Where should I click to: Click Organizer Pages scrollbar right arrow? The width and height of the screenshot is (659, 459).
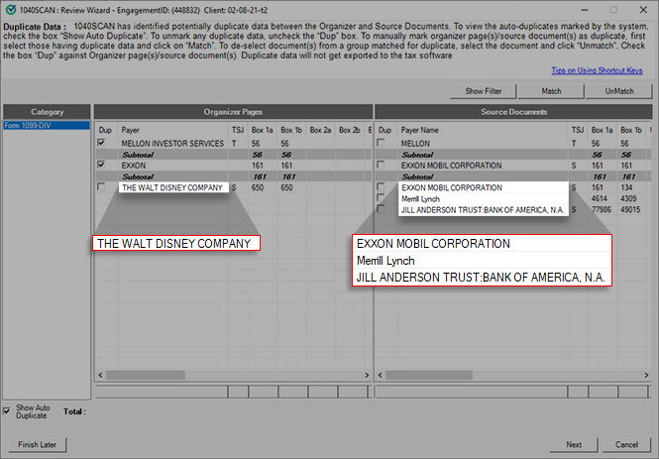tap(367, 375)
